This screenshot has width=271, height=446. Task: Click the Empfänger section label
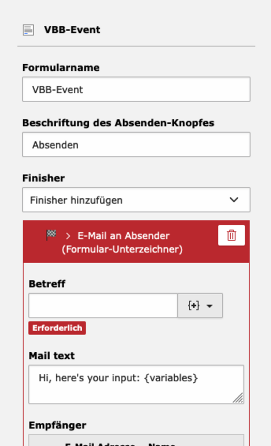coord(57,425)
